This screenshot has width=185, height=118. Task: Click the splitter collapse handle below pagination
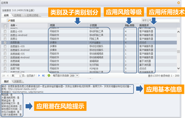pos(90,78)
